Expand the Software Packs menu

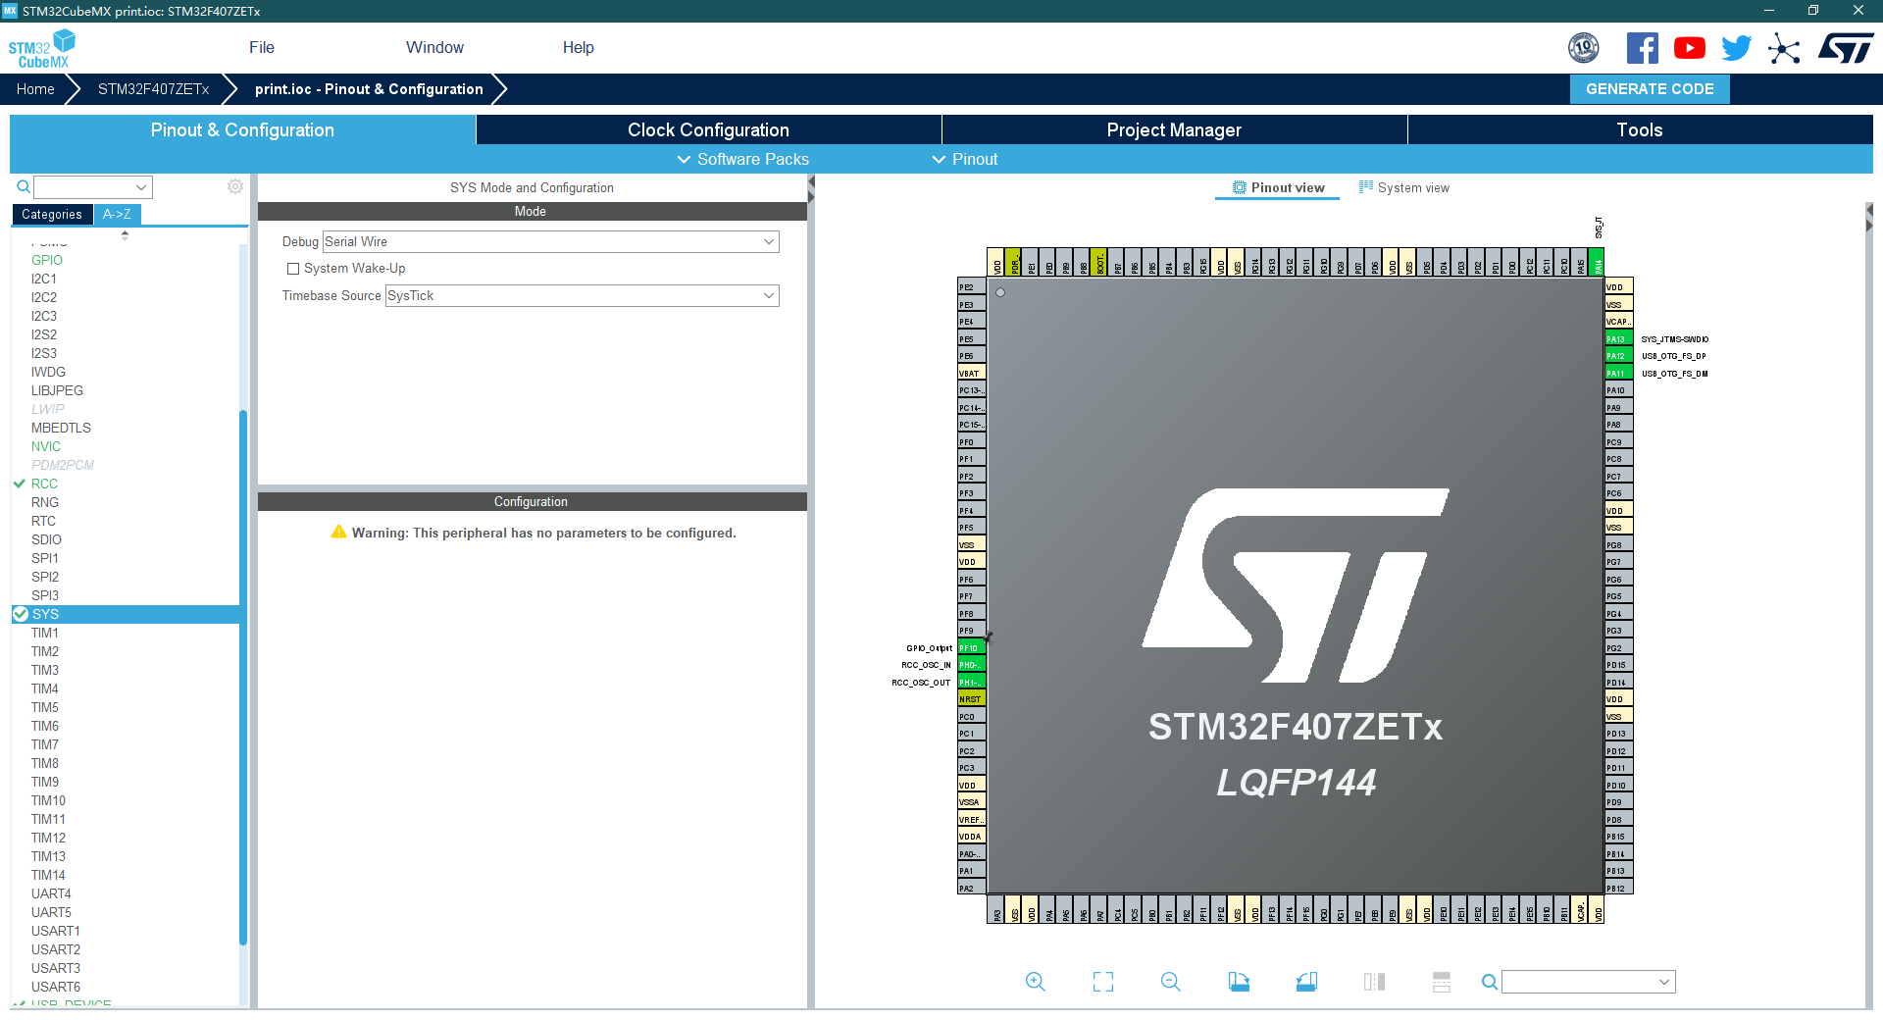(743, 159)
